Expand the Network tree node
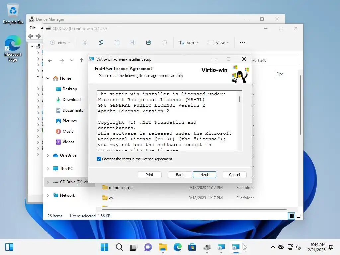The height and width of the screenshot is (255, 340). click(48, 195)
